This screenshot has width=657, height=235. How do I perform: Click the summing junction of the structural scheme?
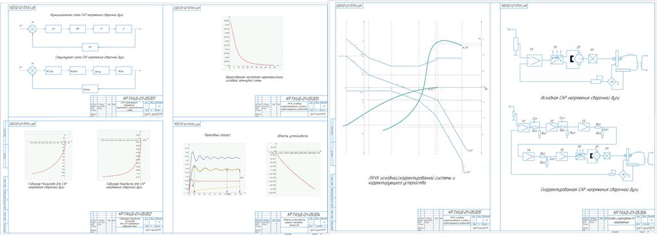pos(32,70)
